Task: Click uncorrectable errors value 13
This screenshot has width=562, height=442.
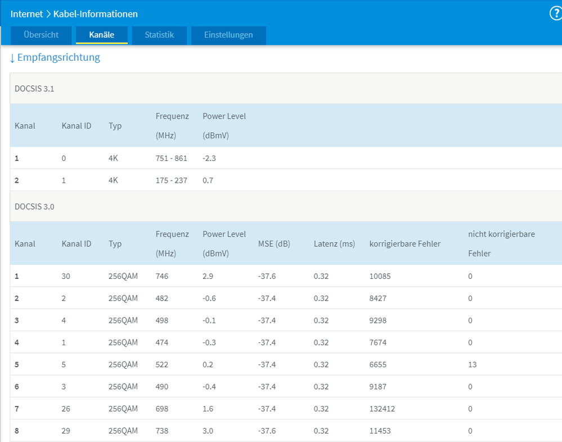Action: coord(473,364)
